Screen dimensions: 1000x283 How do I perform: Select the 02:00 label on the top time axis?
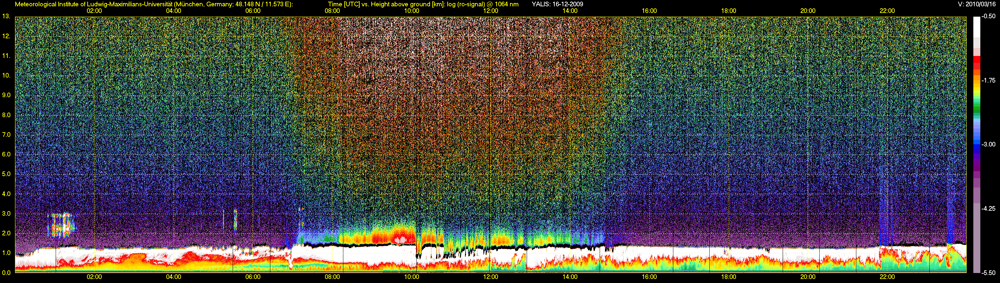tap(94, 11)
